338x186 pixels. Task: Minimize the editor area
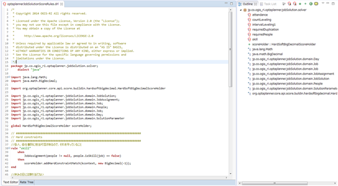point(226,3)
